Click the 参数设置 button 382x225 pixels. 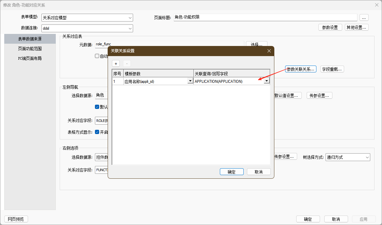(330, 27)
